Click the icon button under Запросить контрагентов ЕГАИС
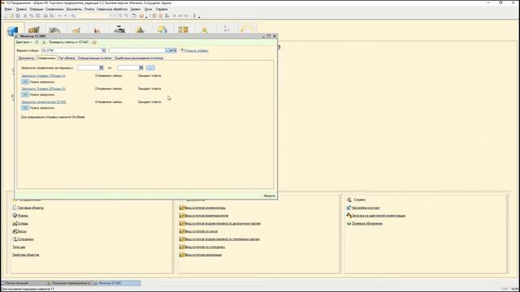520x292 pixels. [x=25, y=108]
